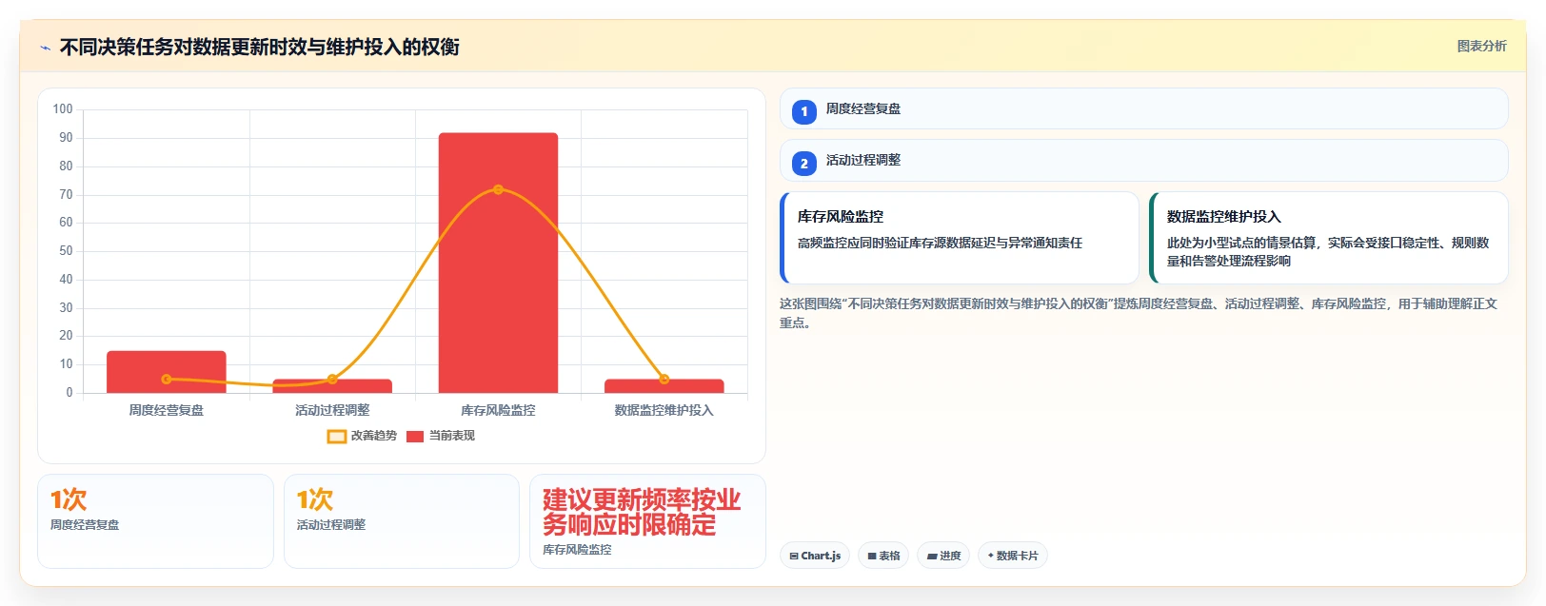
Task: Click the red 当前表现 legend swatch
Action: click(415, 437)
